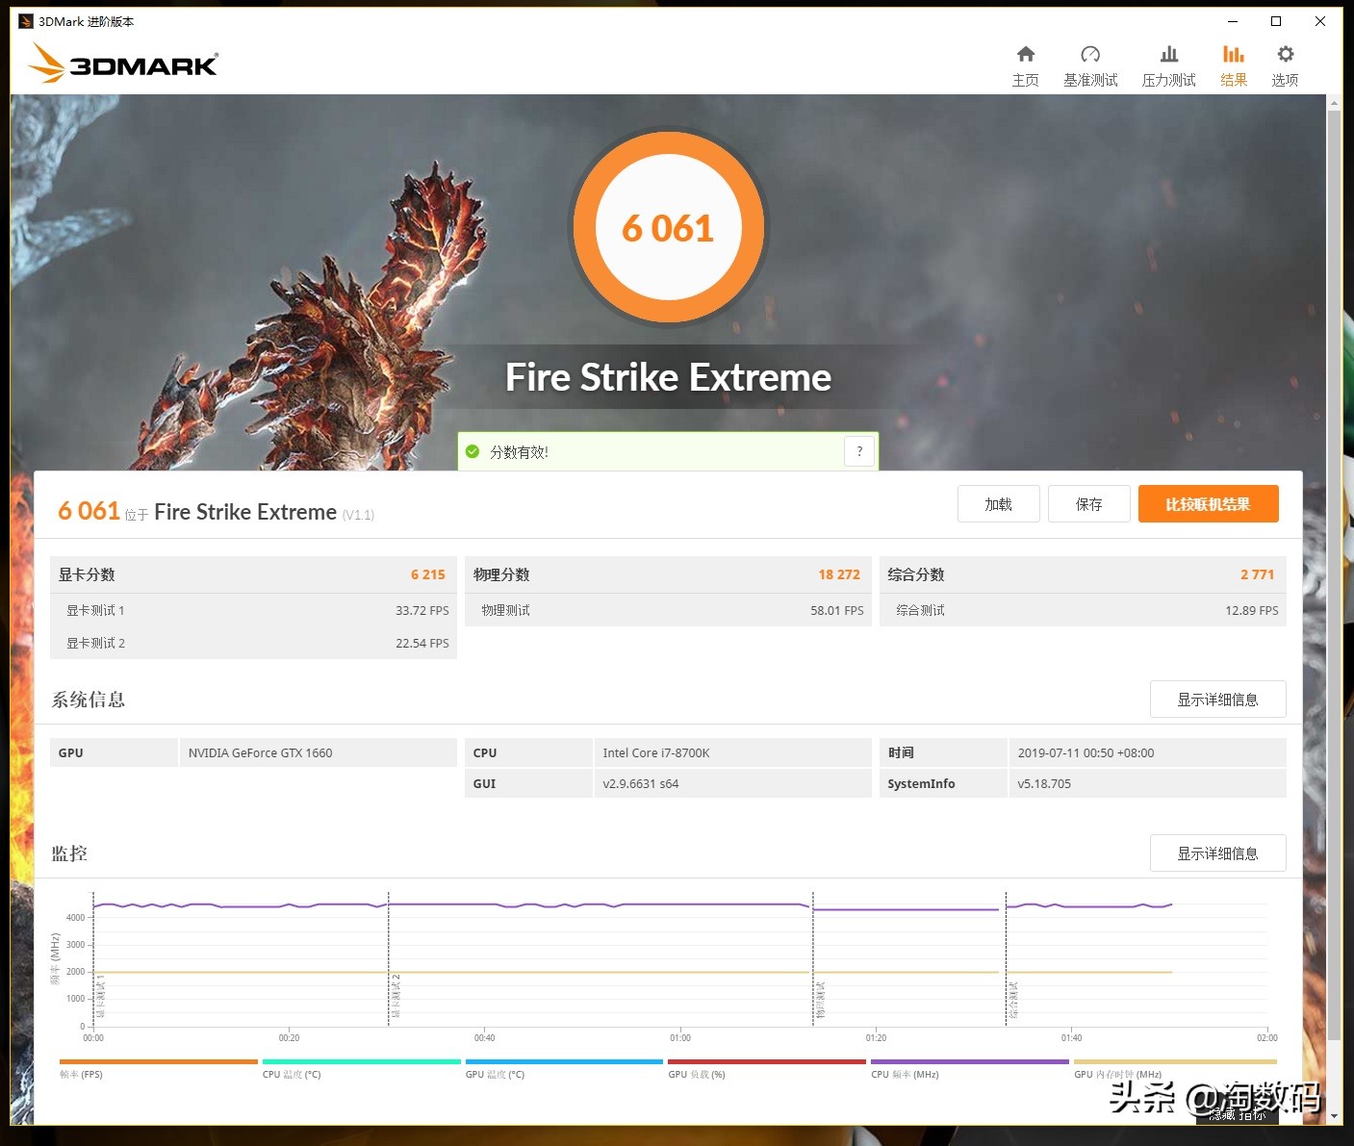Open 选项 settings via gear icon
Image resolution: width=1354 pixels, height=1146 pixels.
tap(1284, 64)
